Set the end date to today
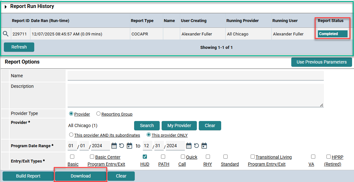Screen dimensions: 354x182 pos(204,146)
